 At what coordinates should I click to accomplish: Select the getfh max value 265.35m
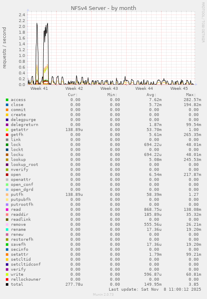click(192, 135)
